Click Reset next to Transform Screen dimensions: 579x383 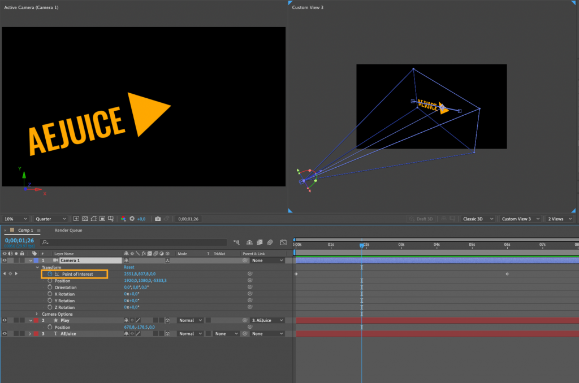pos(129,267)
